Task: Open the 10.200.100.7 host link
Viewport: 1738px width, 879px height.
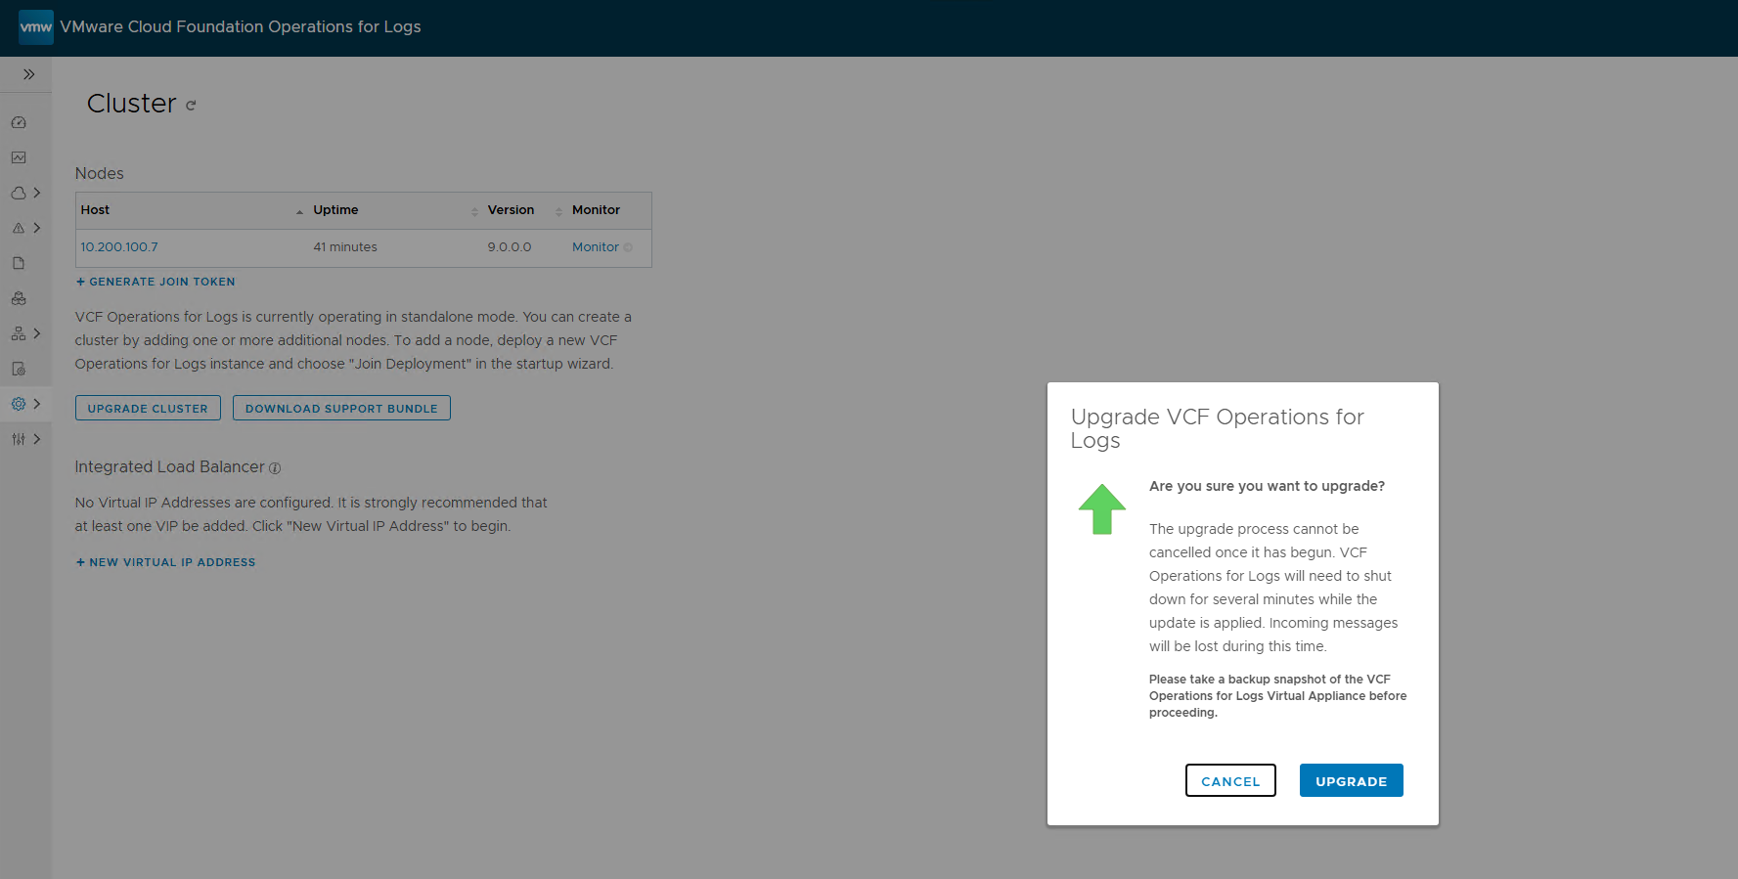Action: (119, 247)
